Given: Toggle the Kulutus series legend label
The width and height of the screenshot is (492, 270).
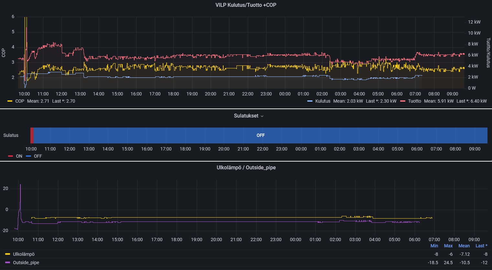Looking at the screenshot, I should pos(323,101).
